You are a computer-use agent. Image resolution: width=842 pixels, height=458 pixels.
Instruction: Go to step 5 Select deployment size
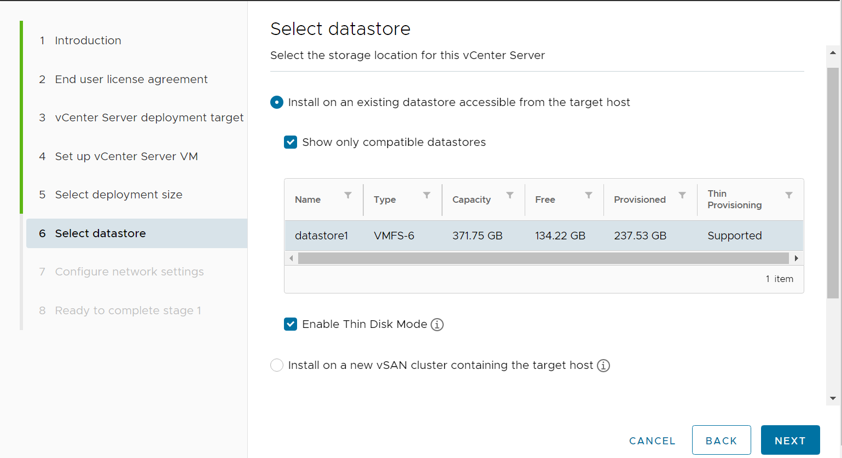pyautogui.click(x=111, y=195)
